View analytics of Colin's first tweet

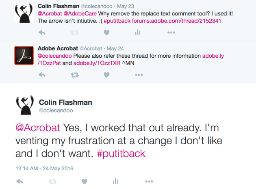point(138,33)
